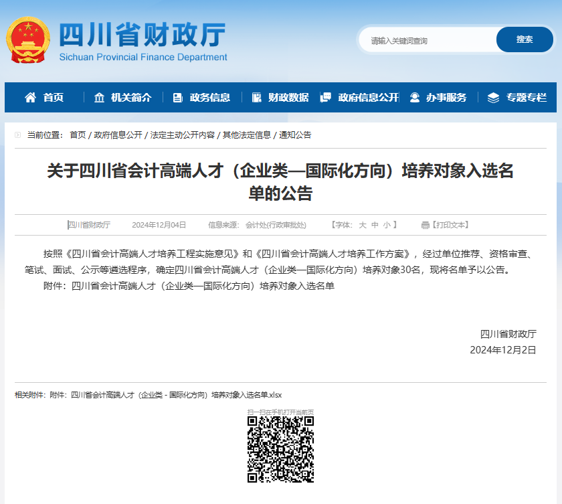Viewport: 562px width, 504px height.
Task: Click the 政务信息 document icon
Action: click(x=177, y=98)
